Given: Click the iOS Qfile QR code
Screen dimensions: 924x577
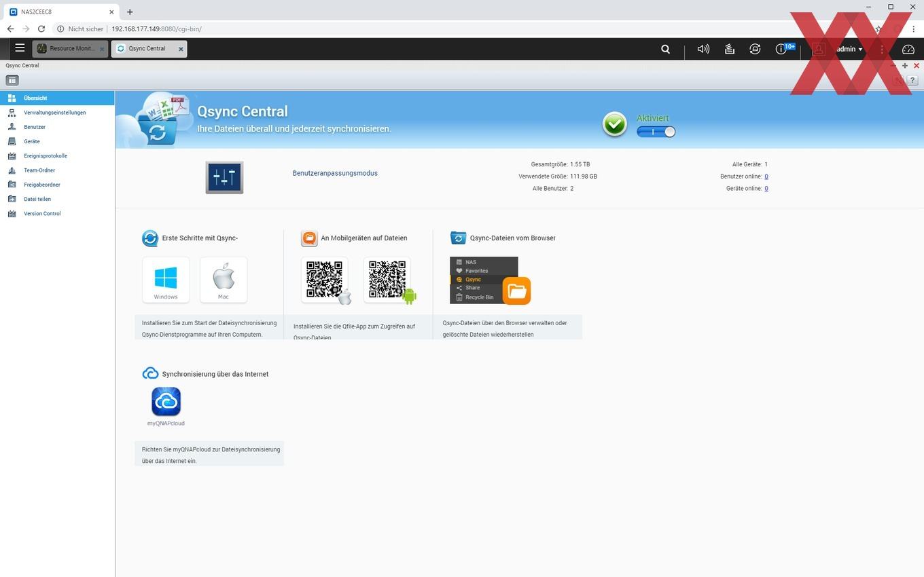Looking at the screenshot, I should coord(325,280).
